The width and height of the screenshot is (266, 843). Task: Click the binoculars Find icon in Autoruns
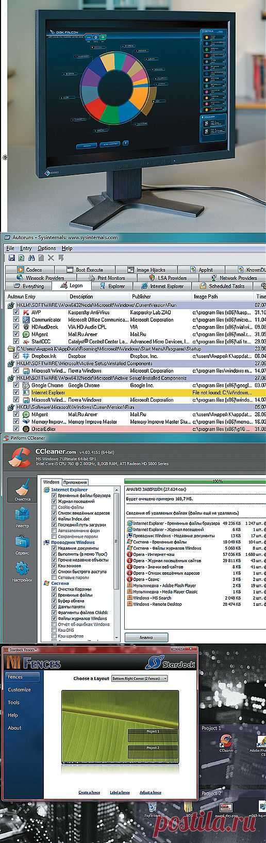(x=31, y=257)
